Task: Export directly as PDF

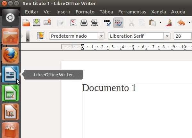Action: point(73,23)
